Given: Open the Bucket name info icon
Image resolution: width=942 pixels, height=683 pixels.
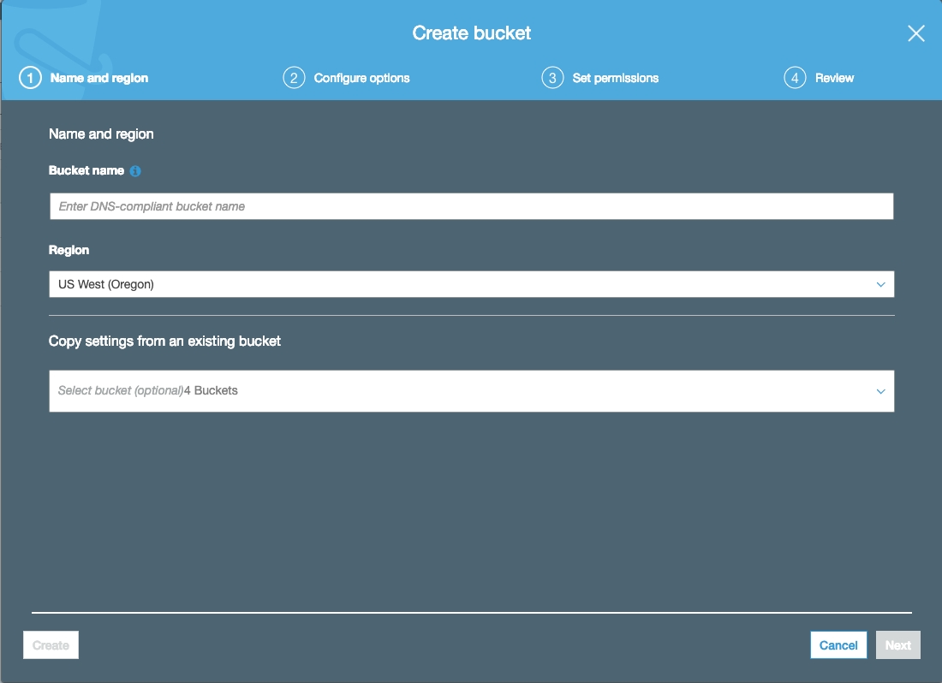Looking at the screenshot, I should point(135,171).
